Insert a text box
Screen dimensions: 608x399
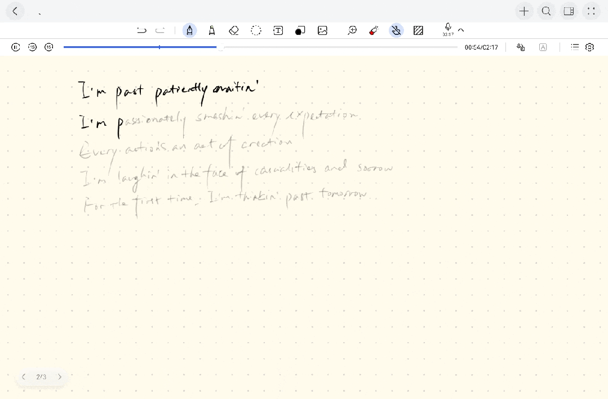point(278,30)
